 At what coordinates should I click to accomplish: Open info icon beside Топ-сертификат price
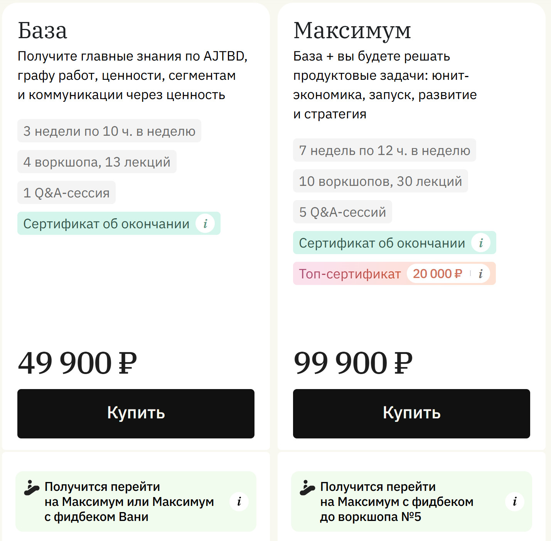pyautogui.click(x=480, y=274)
